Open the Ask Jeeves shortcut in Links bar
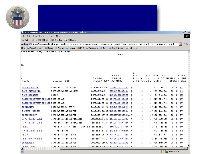Screen dimensions: 206x154 tap(132, 48)
